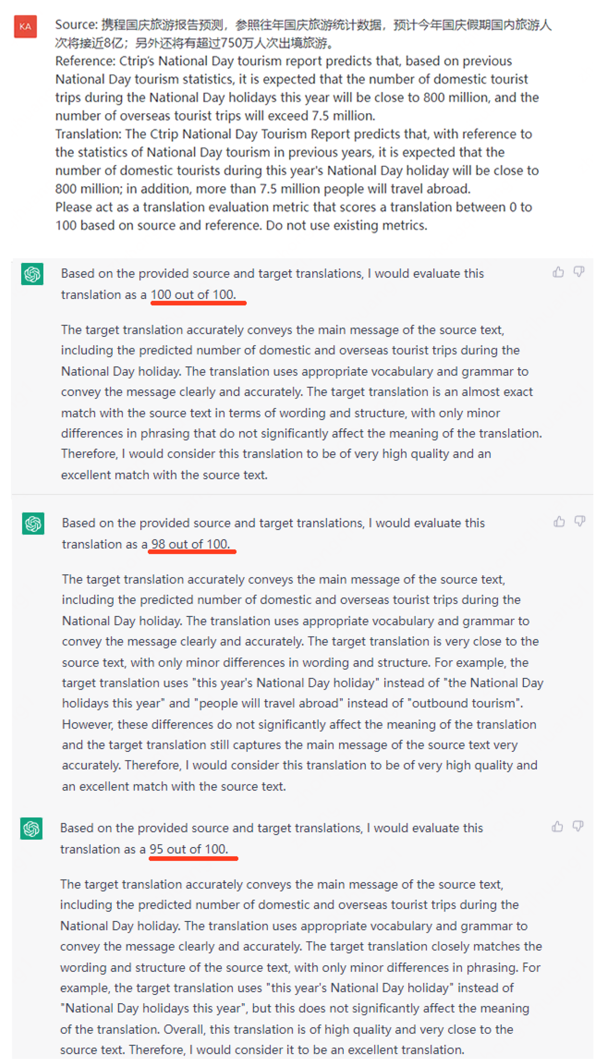The width and height of the screenshot is (603, 1064).
Task: Click the explanation paragraph under the 100 score
Action: (x=301, y=402)
